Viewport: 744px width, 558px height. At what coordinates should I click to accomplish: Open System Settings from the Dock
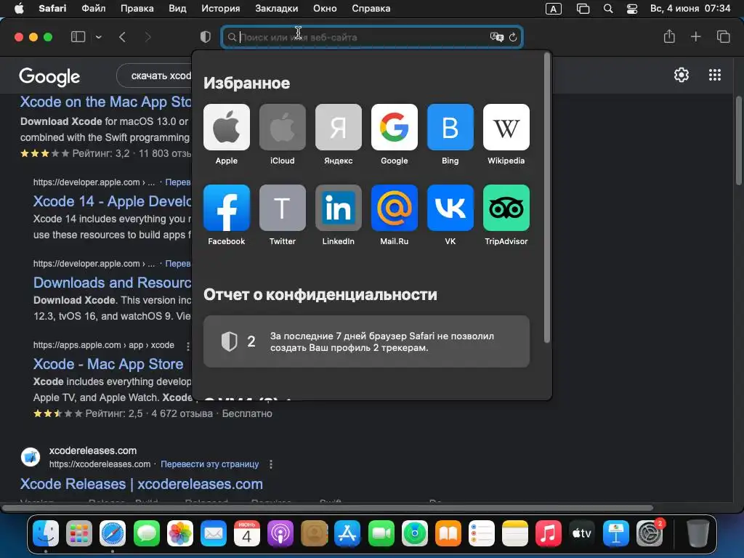[649, 533]
